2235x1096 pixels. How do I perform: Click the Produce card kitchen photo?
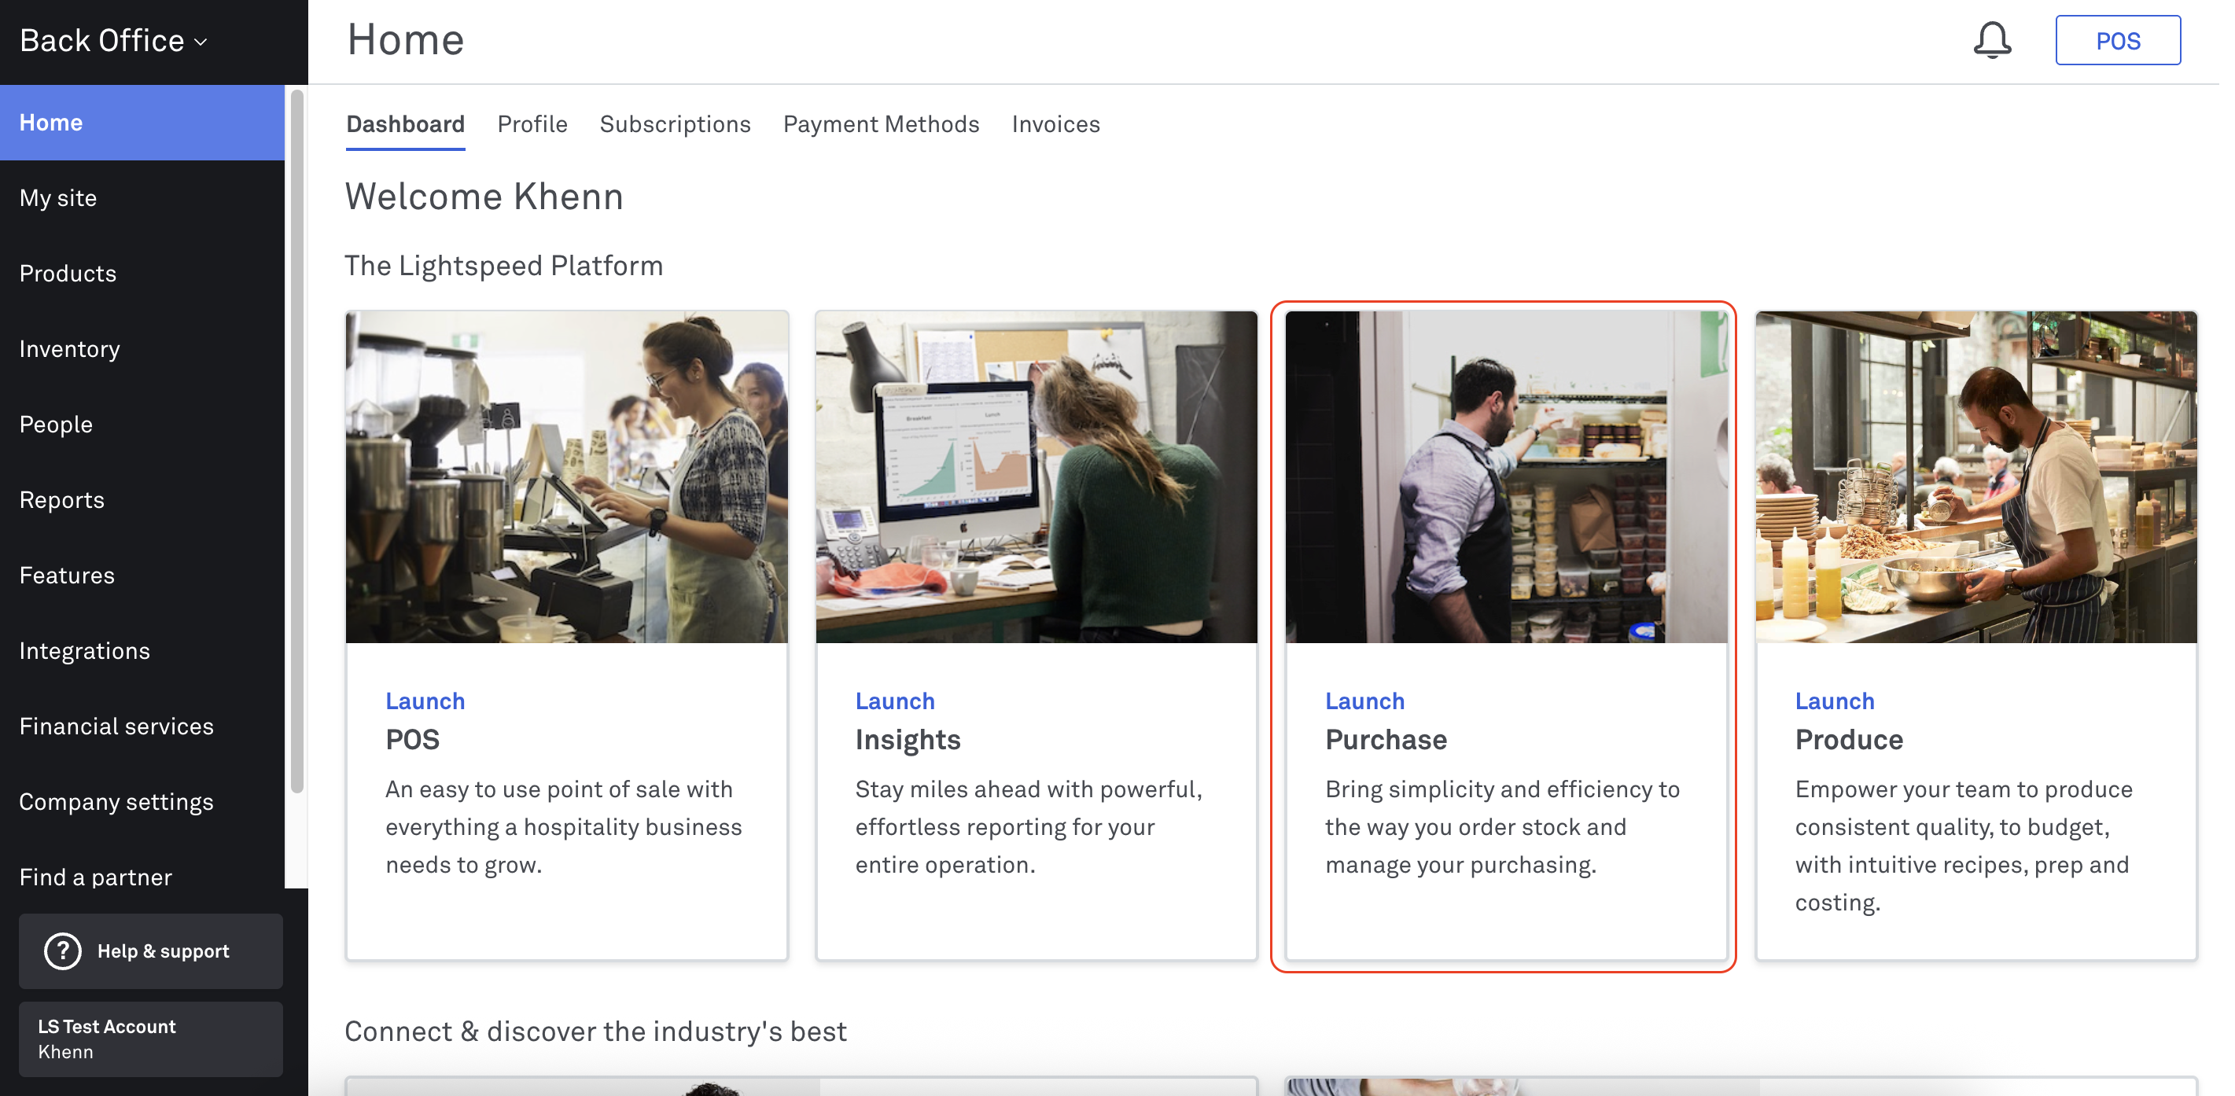1976,477
